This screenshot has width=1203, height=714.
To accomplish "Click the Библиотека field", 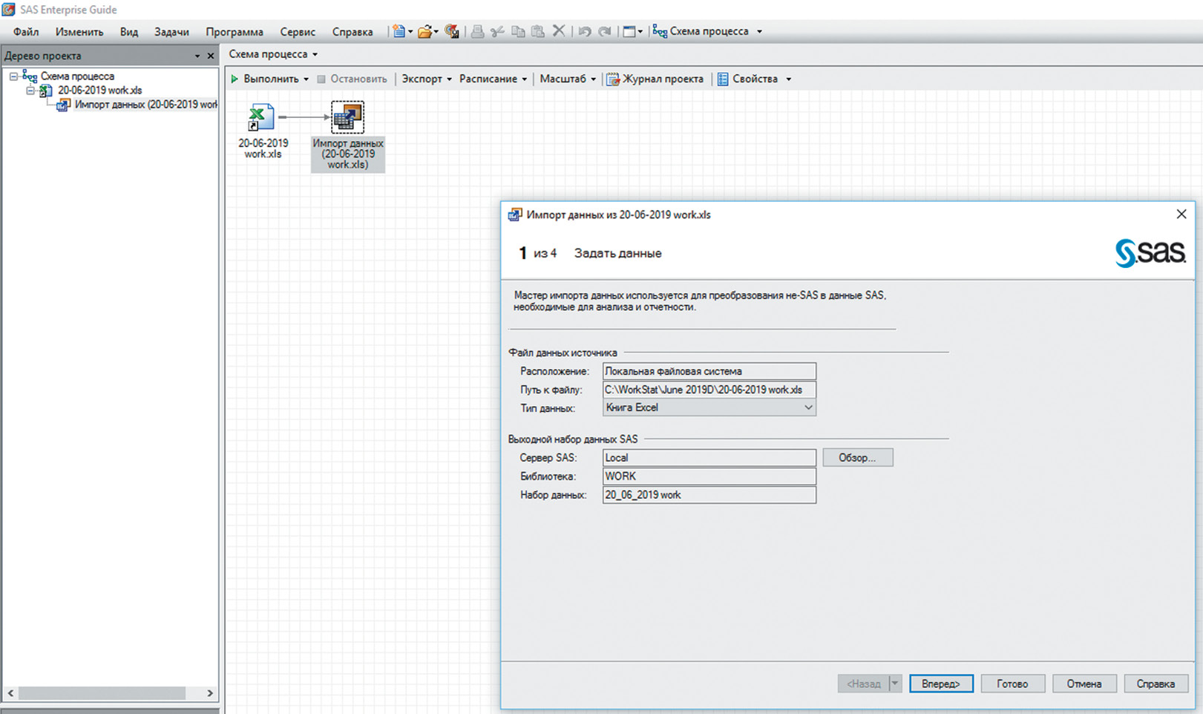I will 709,476.
